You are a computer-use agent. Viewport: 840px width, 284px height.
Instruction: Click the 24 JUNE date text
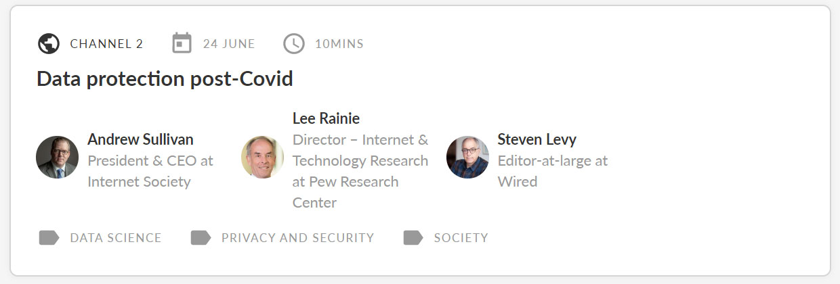[x=229, y=44]
